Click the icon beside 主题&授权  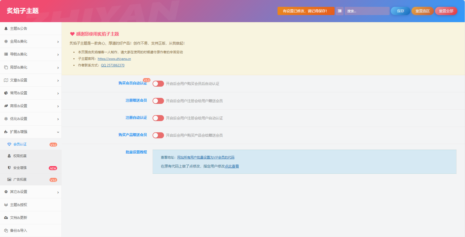click(6, 205)
